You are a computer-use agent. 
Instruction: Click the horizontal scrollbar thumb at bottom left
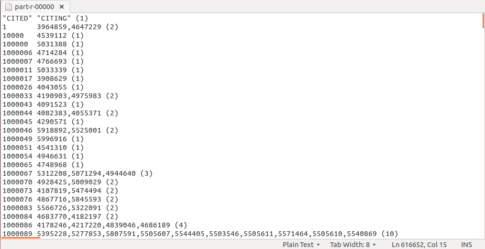coord(19,237)
